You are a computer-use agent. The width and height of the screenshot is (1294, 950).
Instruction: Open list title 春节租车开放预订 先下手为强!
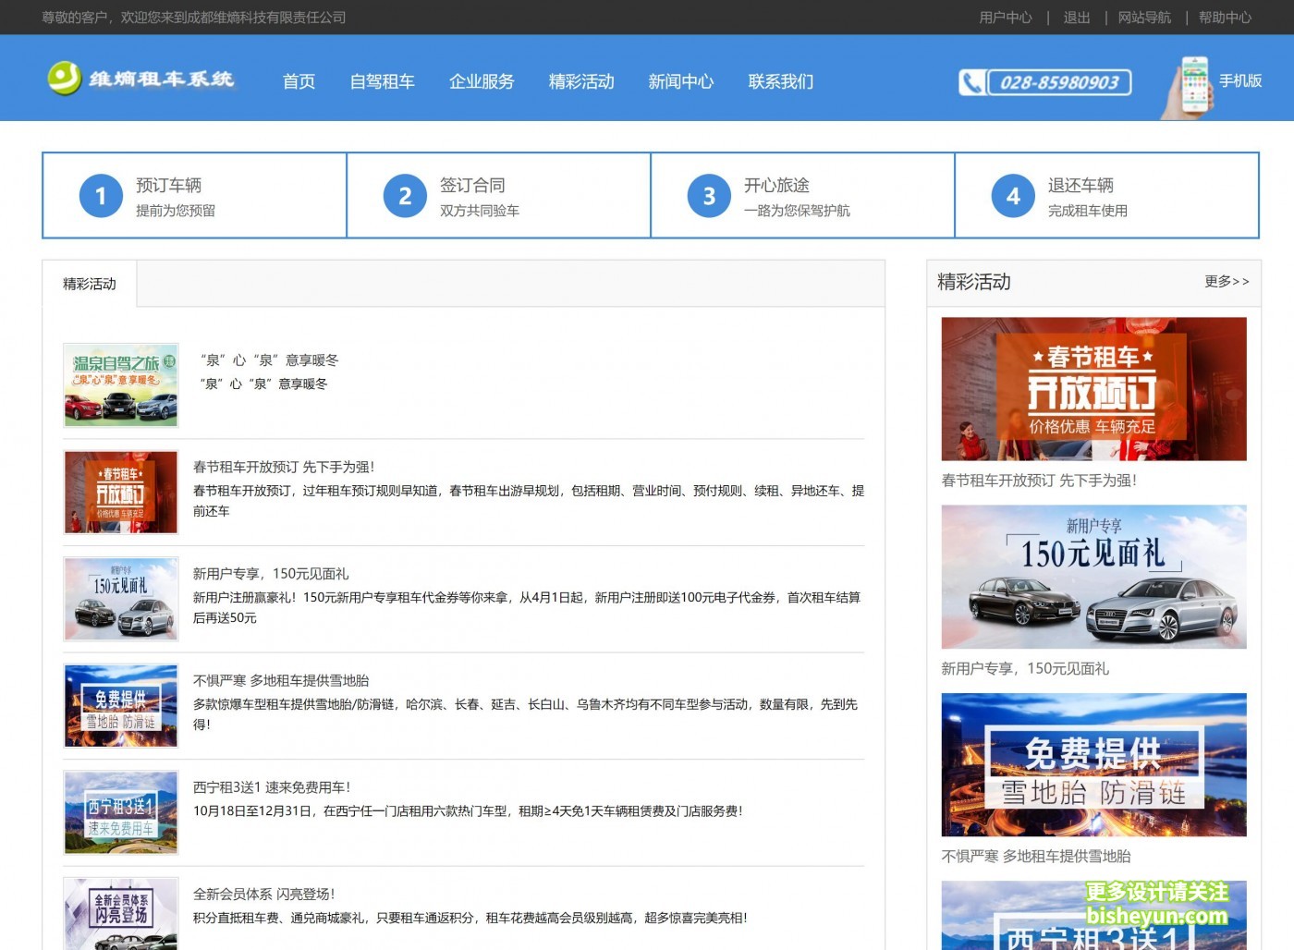[284, 467]
